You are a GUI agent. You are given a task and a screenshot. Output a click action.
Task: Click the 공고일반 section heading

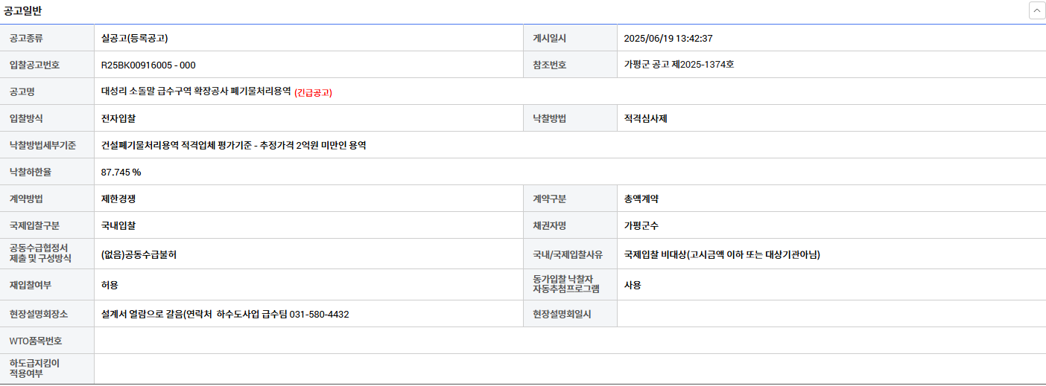coord(23,10)
